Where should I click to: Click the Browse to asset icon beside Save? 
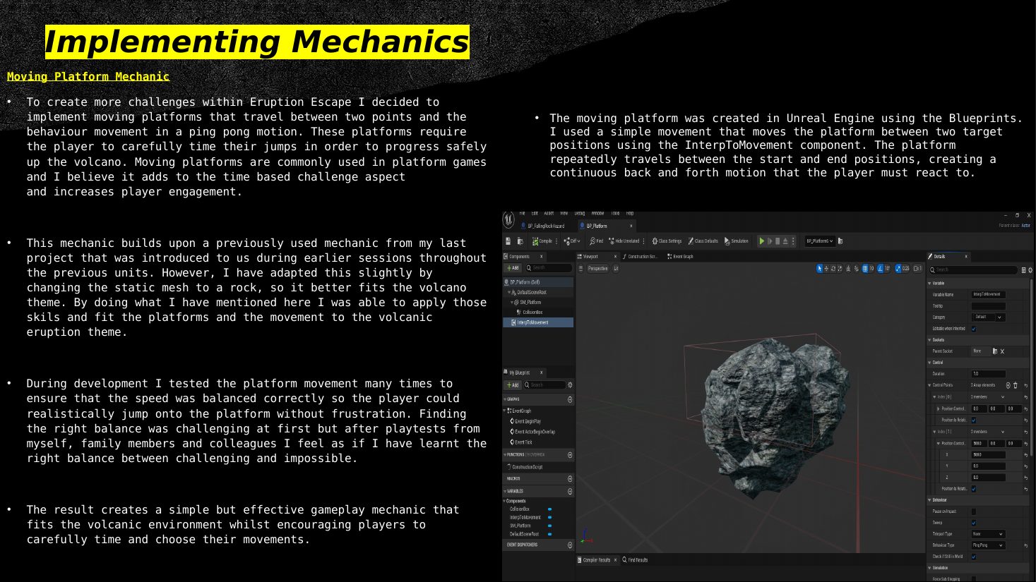coord(520,241)
